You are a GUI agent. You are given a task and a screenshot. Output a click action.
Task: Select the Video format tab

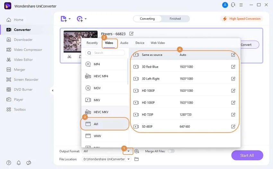[x=109, y=43]
